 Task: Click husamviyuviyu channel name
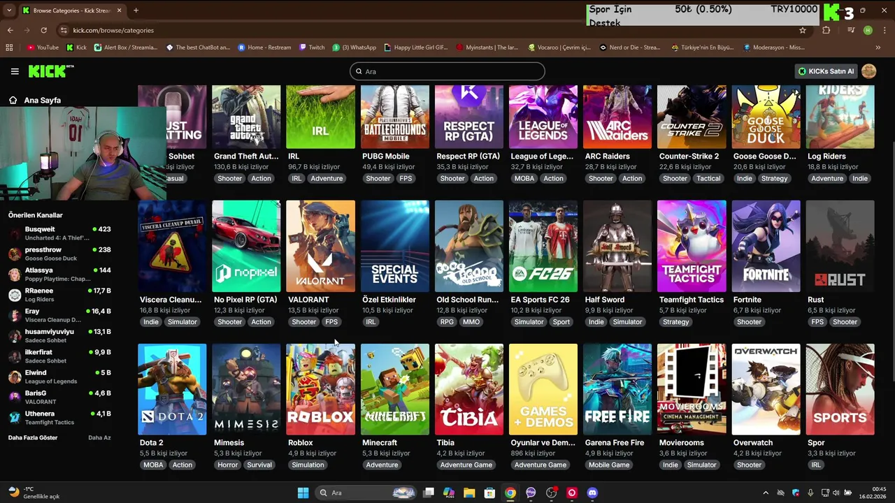50,332
